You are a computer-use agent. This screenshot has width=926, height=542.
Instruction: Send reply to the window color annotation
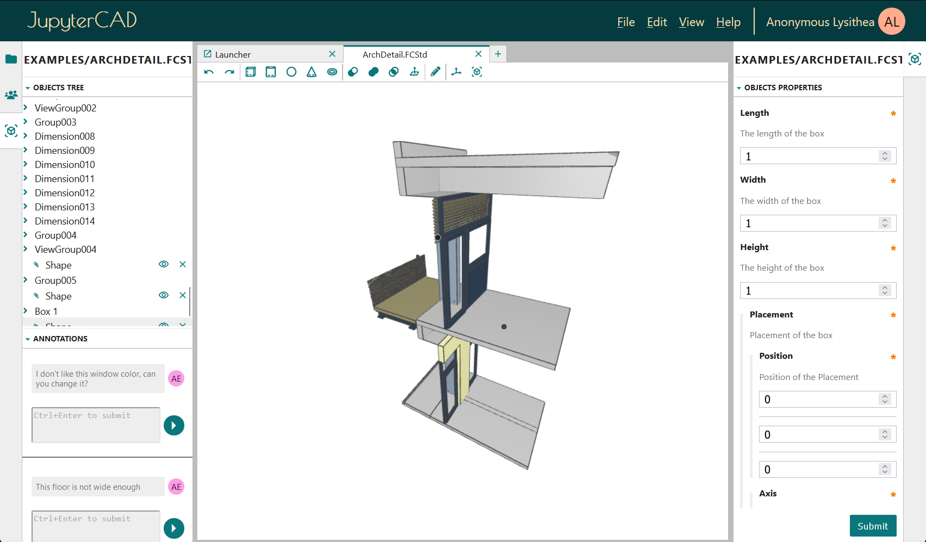(174, 425)
